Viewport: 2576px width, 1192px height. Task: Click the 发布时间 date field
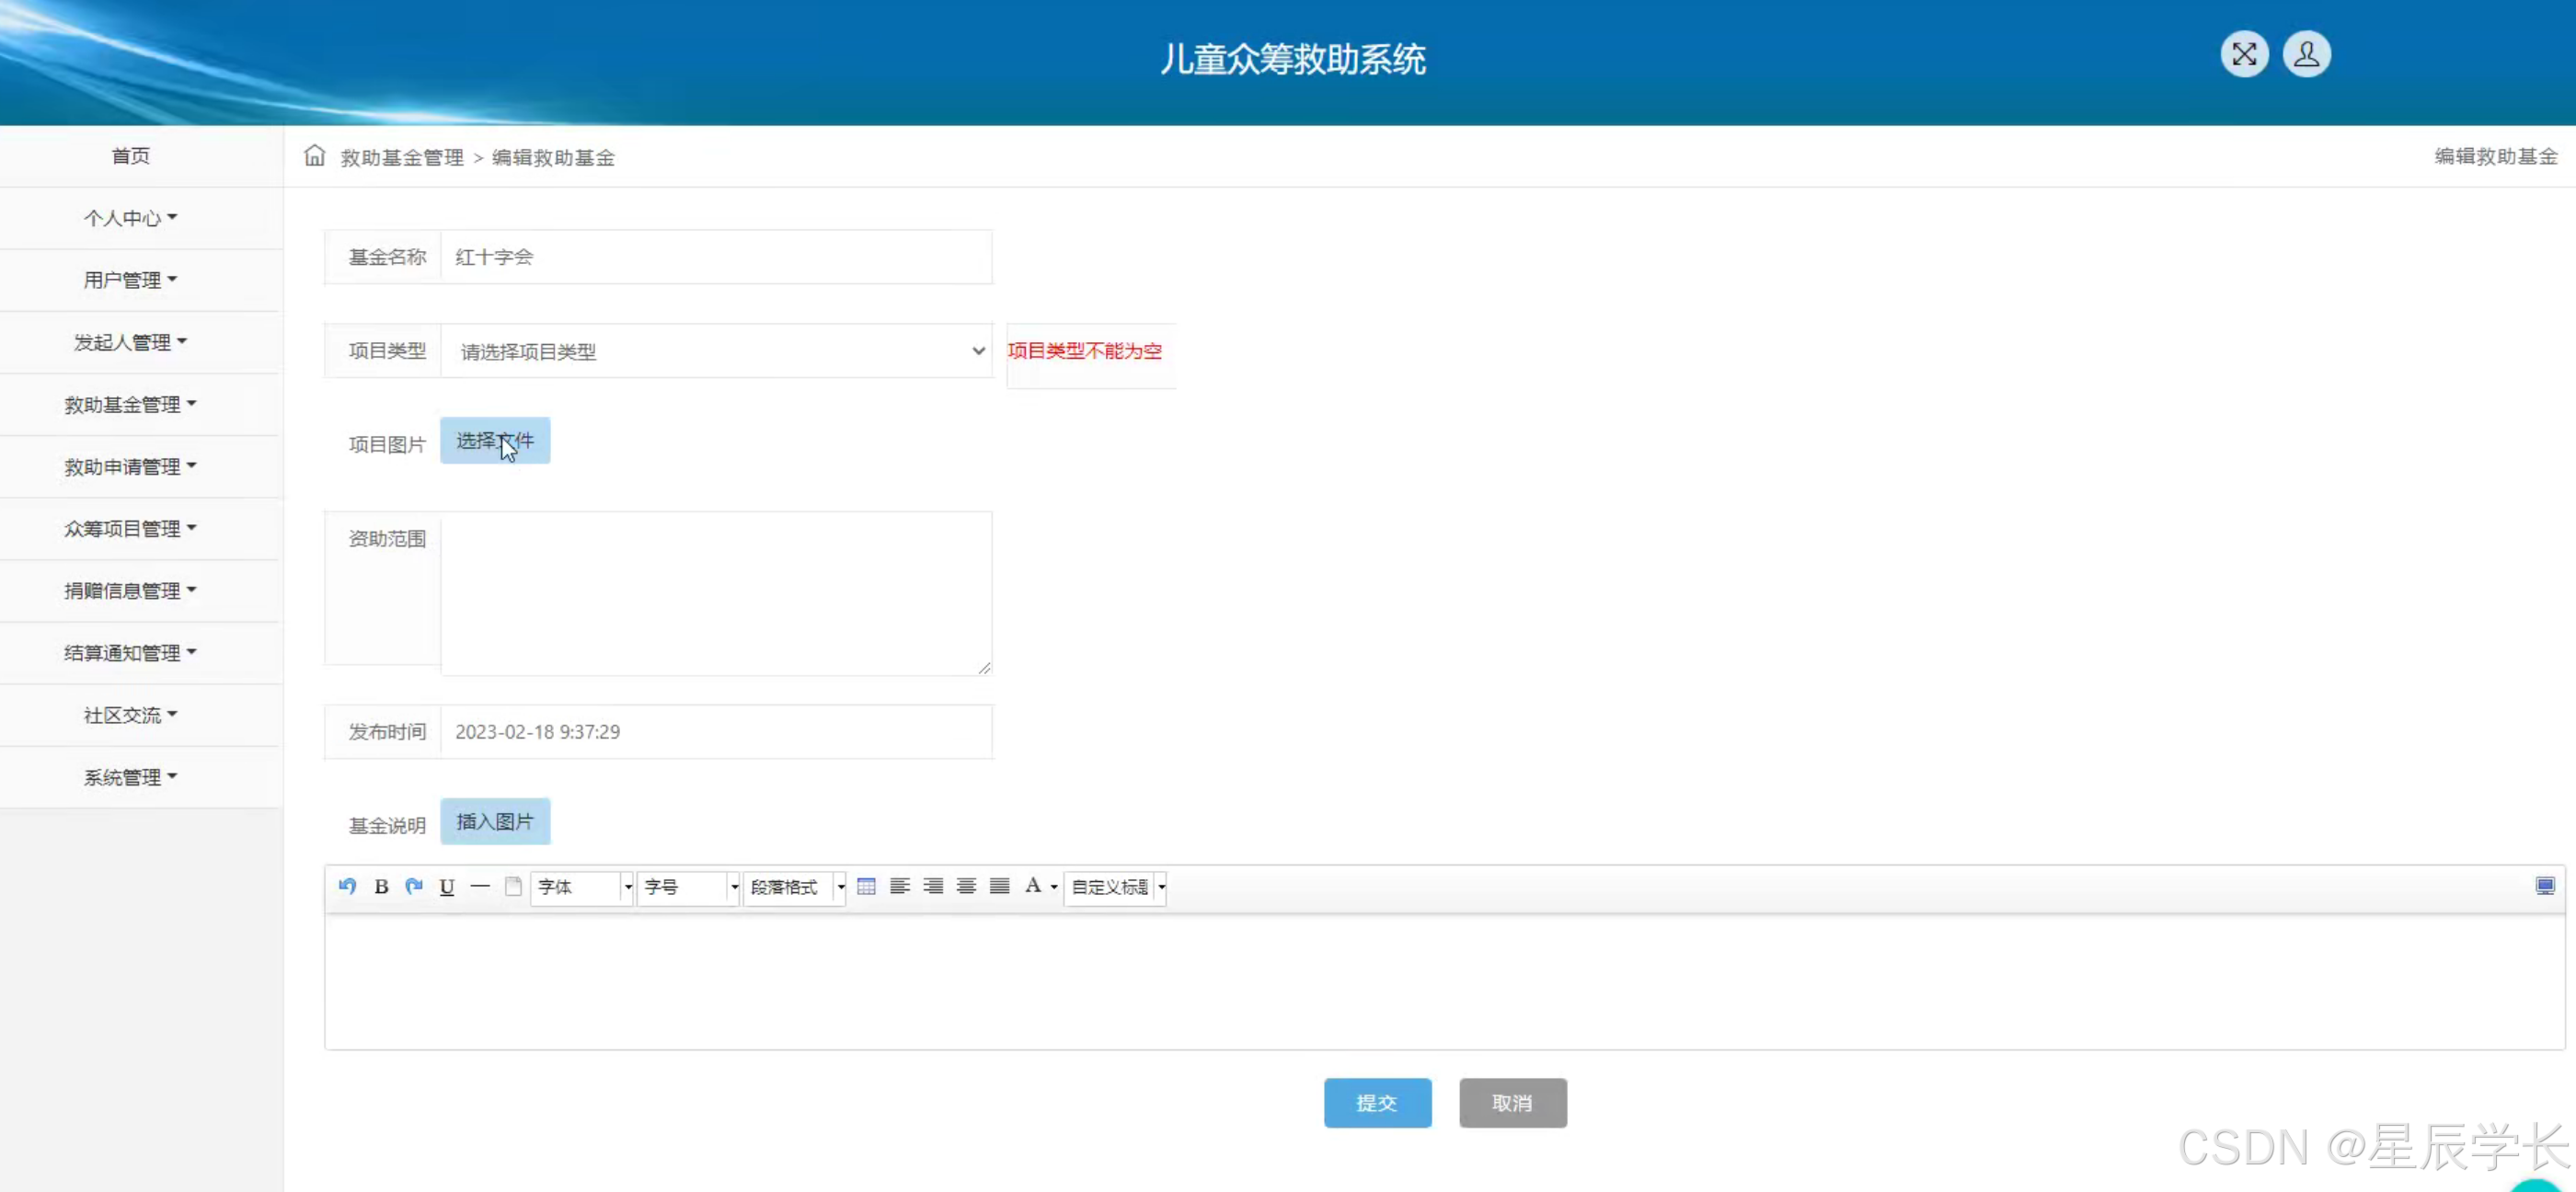point(716,732)
